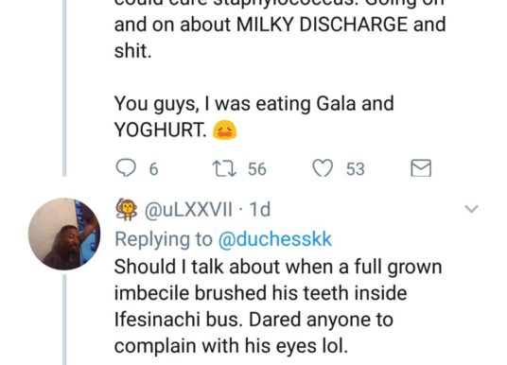This screenshot has height=365, width=507.
Task: Click the monkey emoji display name
Action: point(127,209)
